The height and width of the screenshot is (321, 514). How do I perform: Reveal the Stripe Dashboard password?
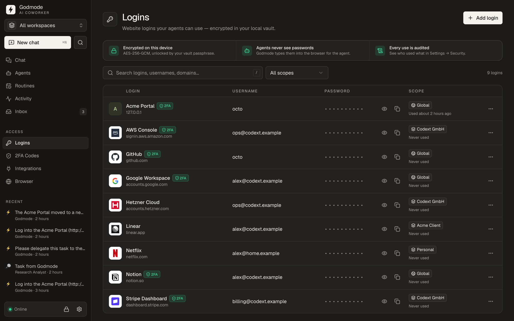pyautogui.click(x=384, y=301)
